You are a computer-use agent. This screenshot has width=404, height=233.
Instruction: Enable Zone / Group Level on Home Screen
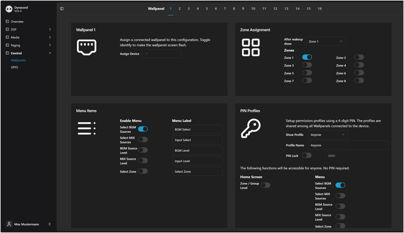[x=265, y=185]
